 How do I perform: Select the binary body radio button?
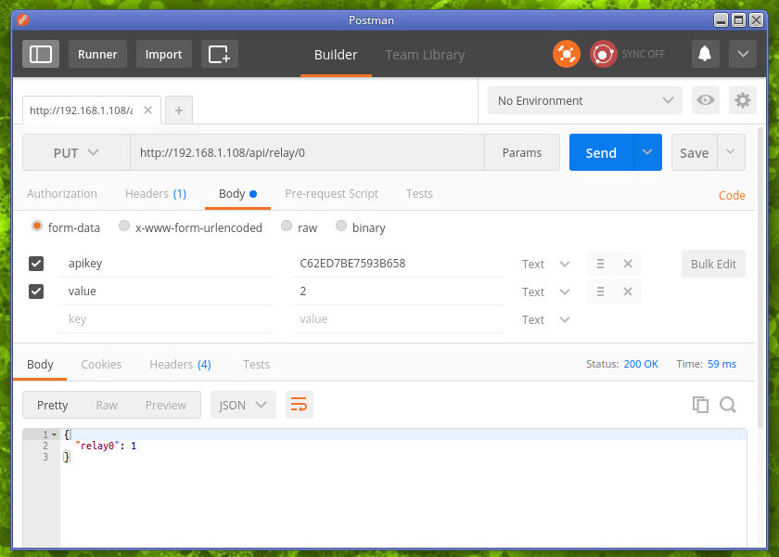tap(341, 227)
